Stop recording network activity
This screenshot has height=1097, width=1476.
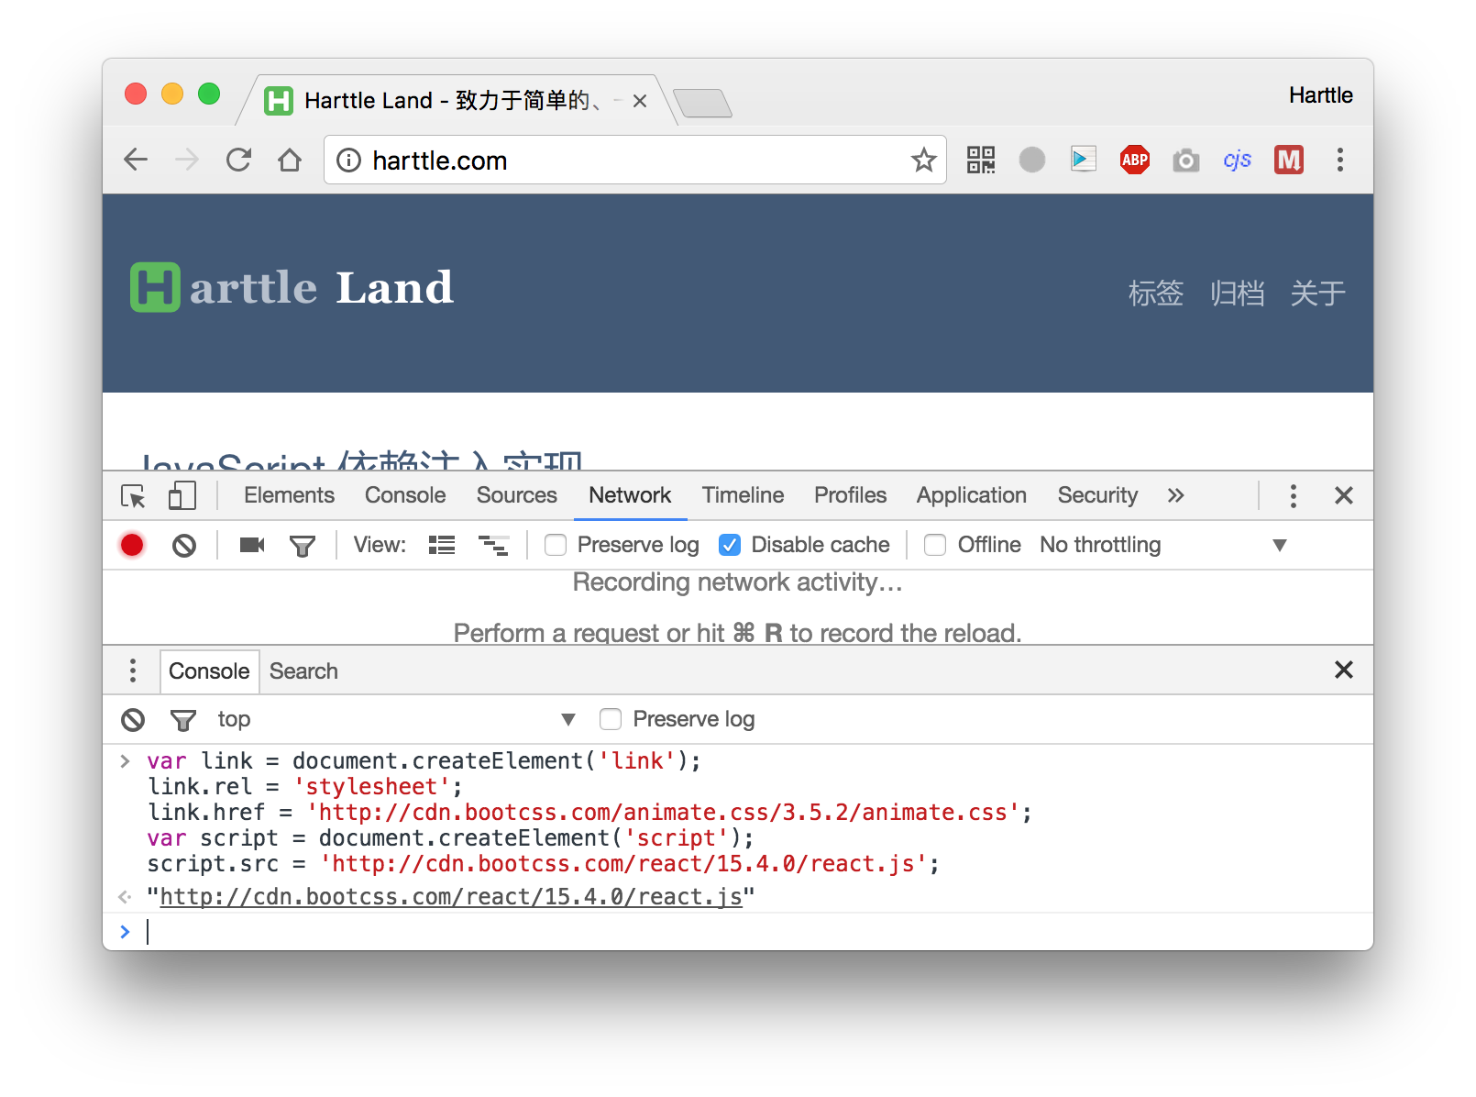(132, 545)
